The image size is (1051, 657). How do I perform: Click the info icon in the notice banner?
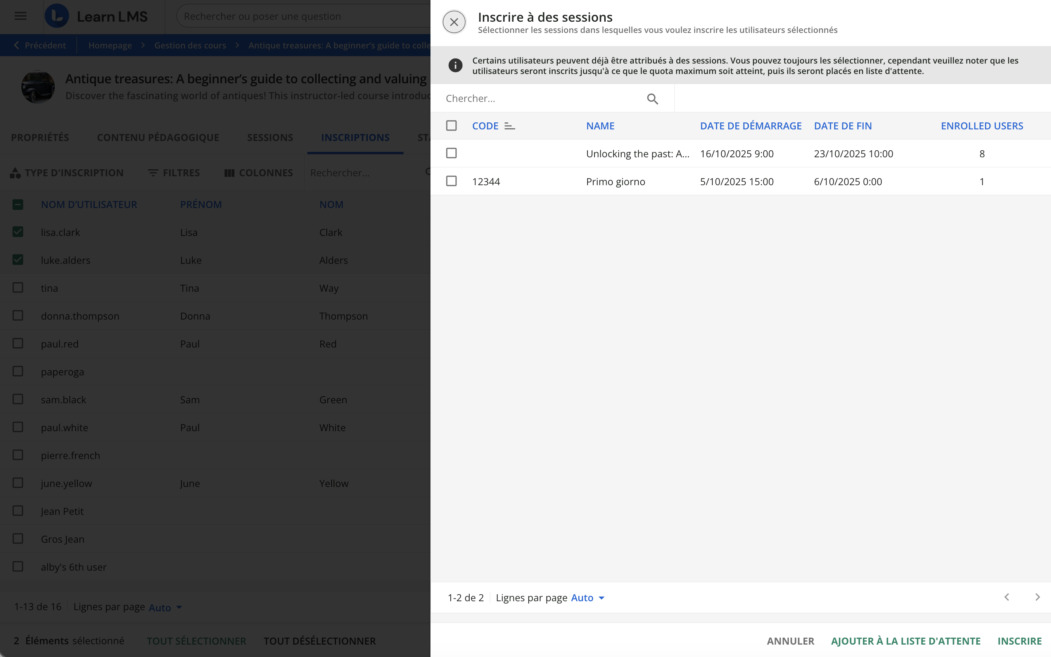[455, 65]
